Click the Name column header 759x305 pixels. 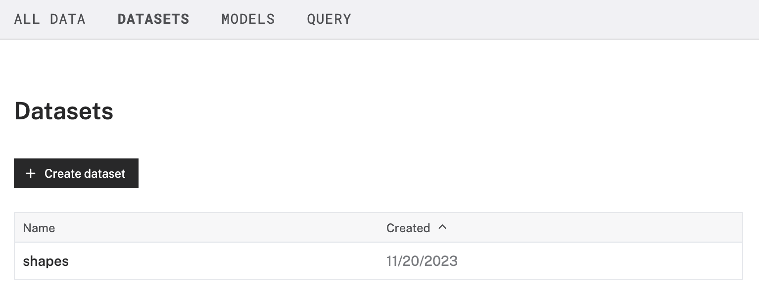point(39,228)
